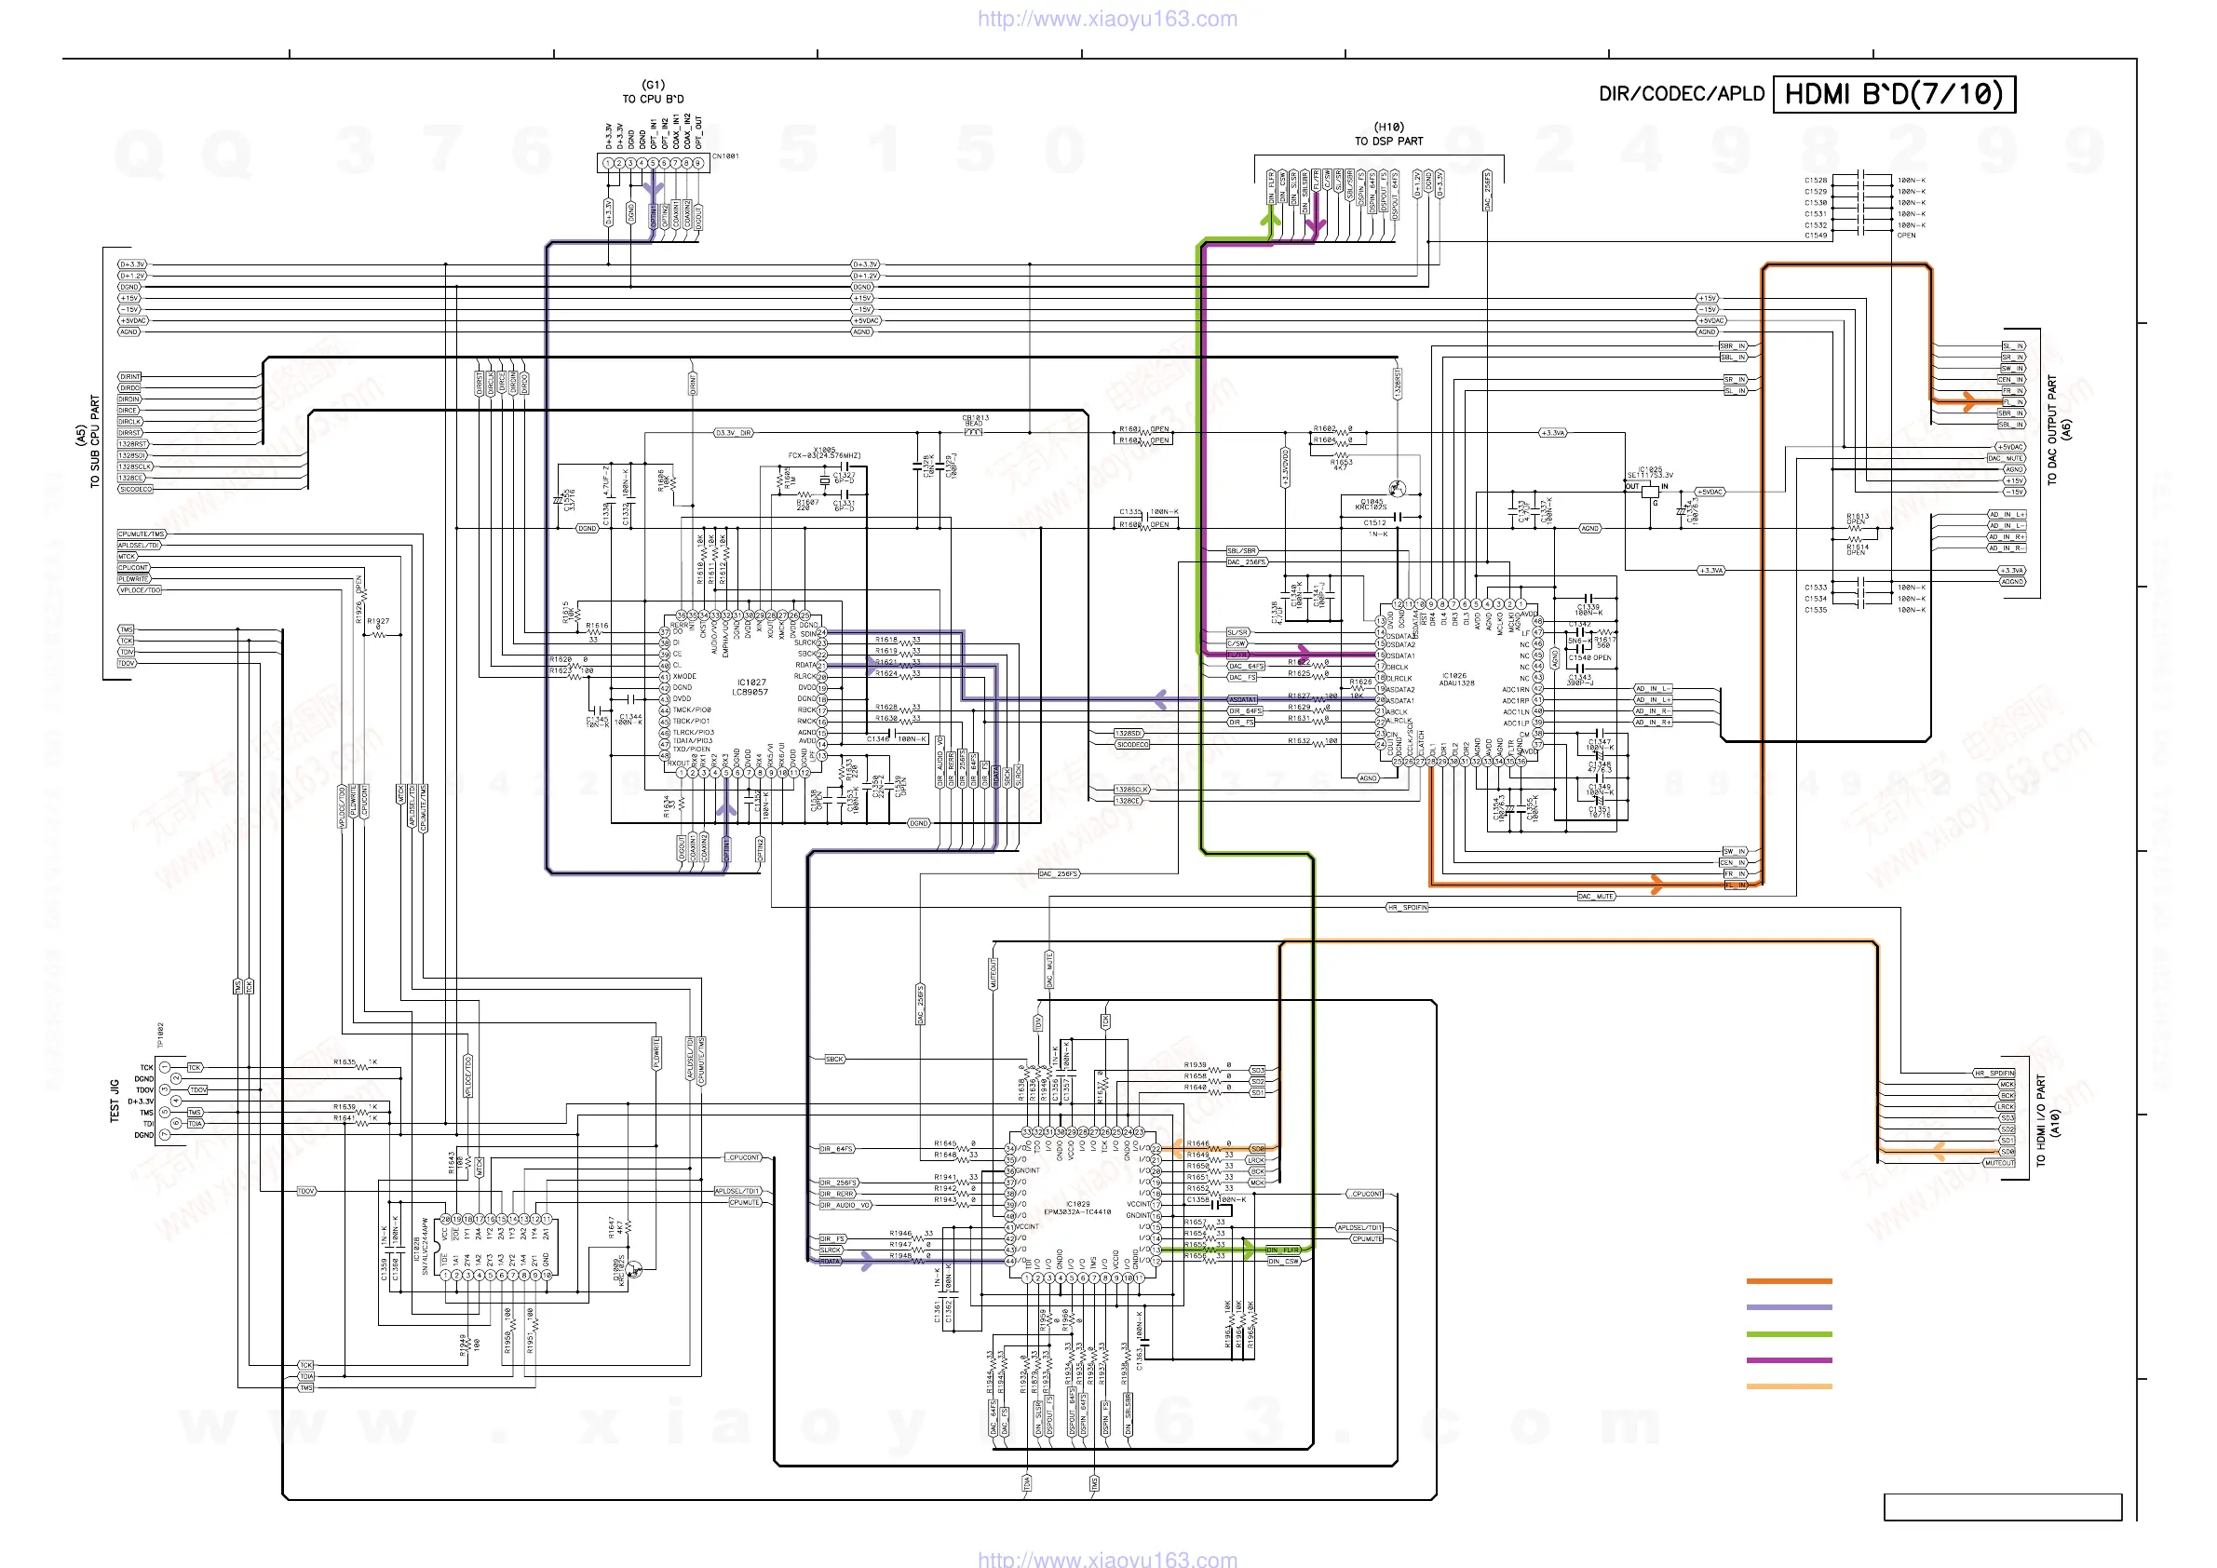Click the green legend line swatch
Screen dimensions: 2217x1568
pyautogui.click(x=1790, y=1334)
